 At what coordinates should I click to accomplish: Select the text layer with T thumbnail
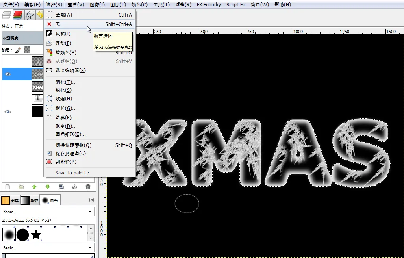point(38,99)
